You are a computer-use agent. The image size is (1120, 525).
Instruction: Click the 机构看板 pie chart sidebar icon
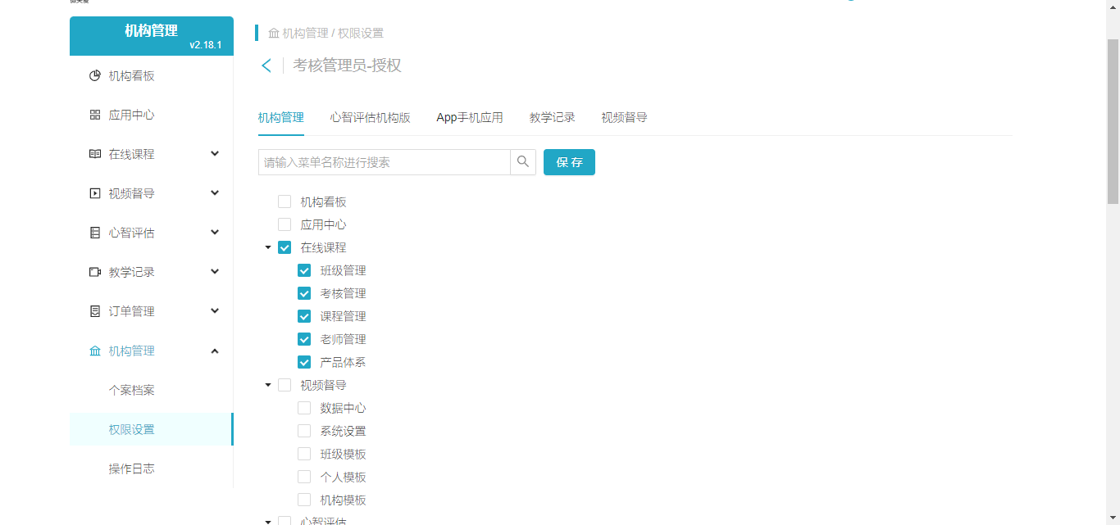[95, 76]
